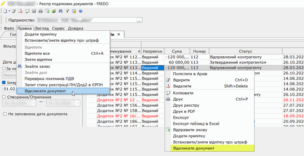Open the Файл menu
Screen dimensions: 304x156
(x=9, y=28)
